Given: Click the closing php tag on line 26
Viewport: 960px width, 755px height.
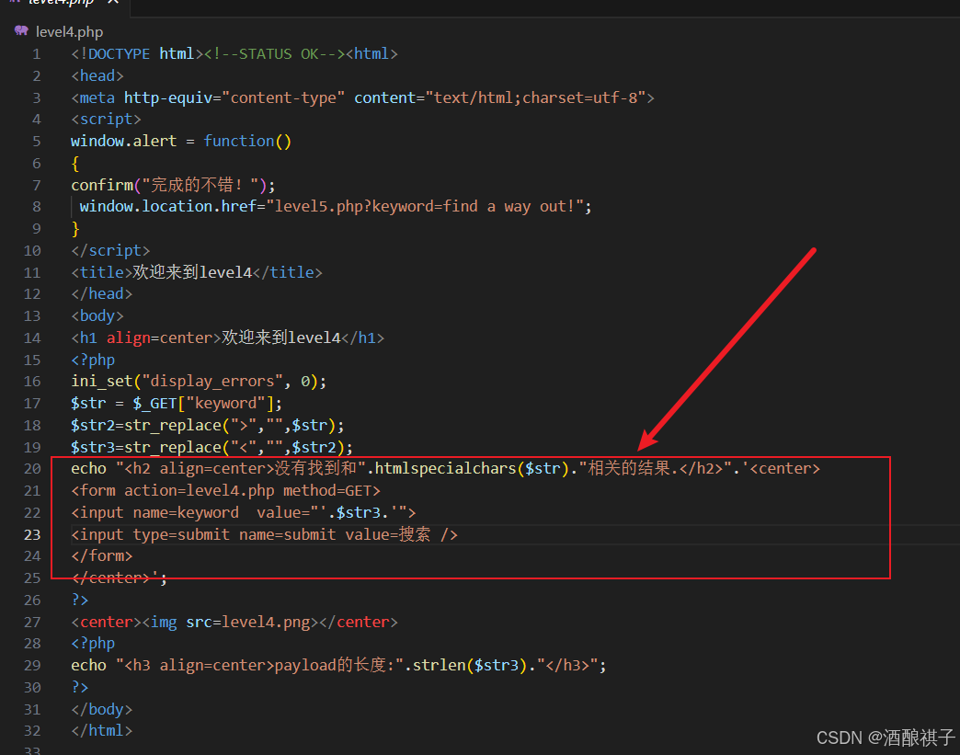Looking at the screenshot, I should pyautogui.click(x=80, y=601).
